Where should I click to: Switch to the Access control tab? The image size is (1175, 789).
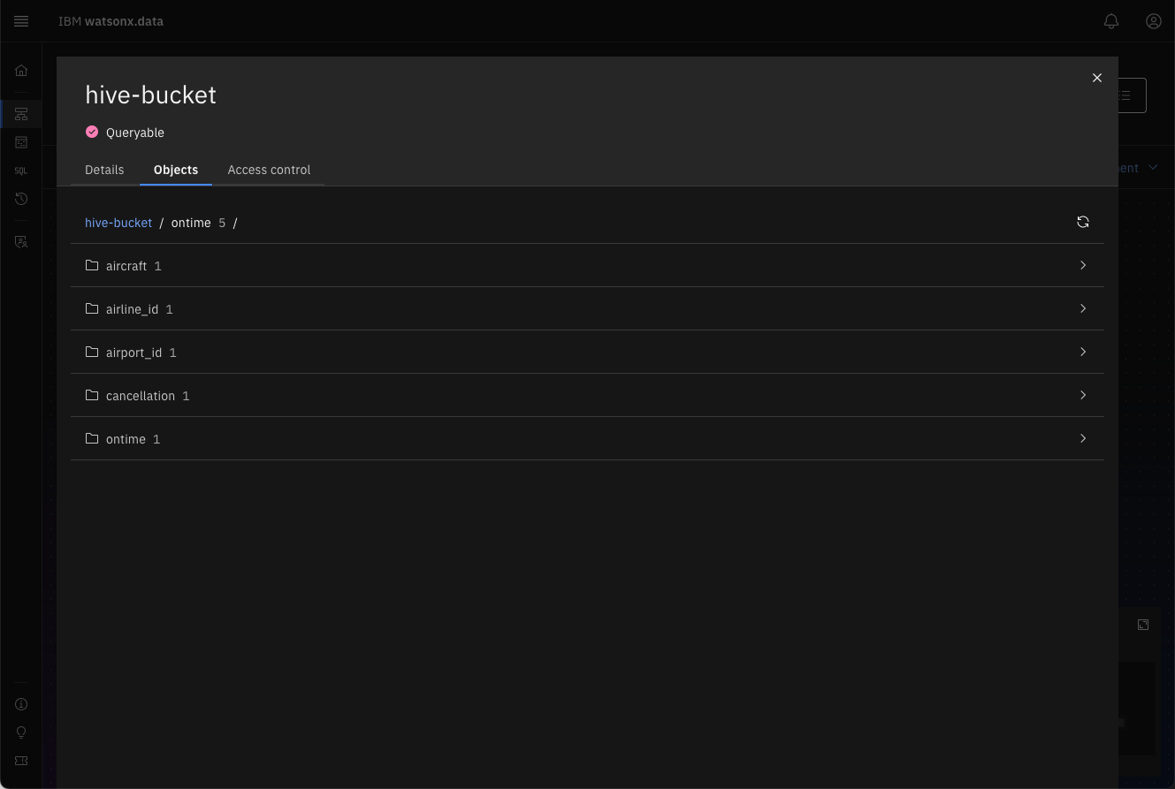point(269,170)
